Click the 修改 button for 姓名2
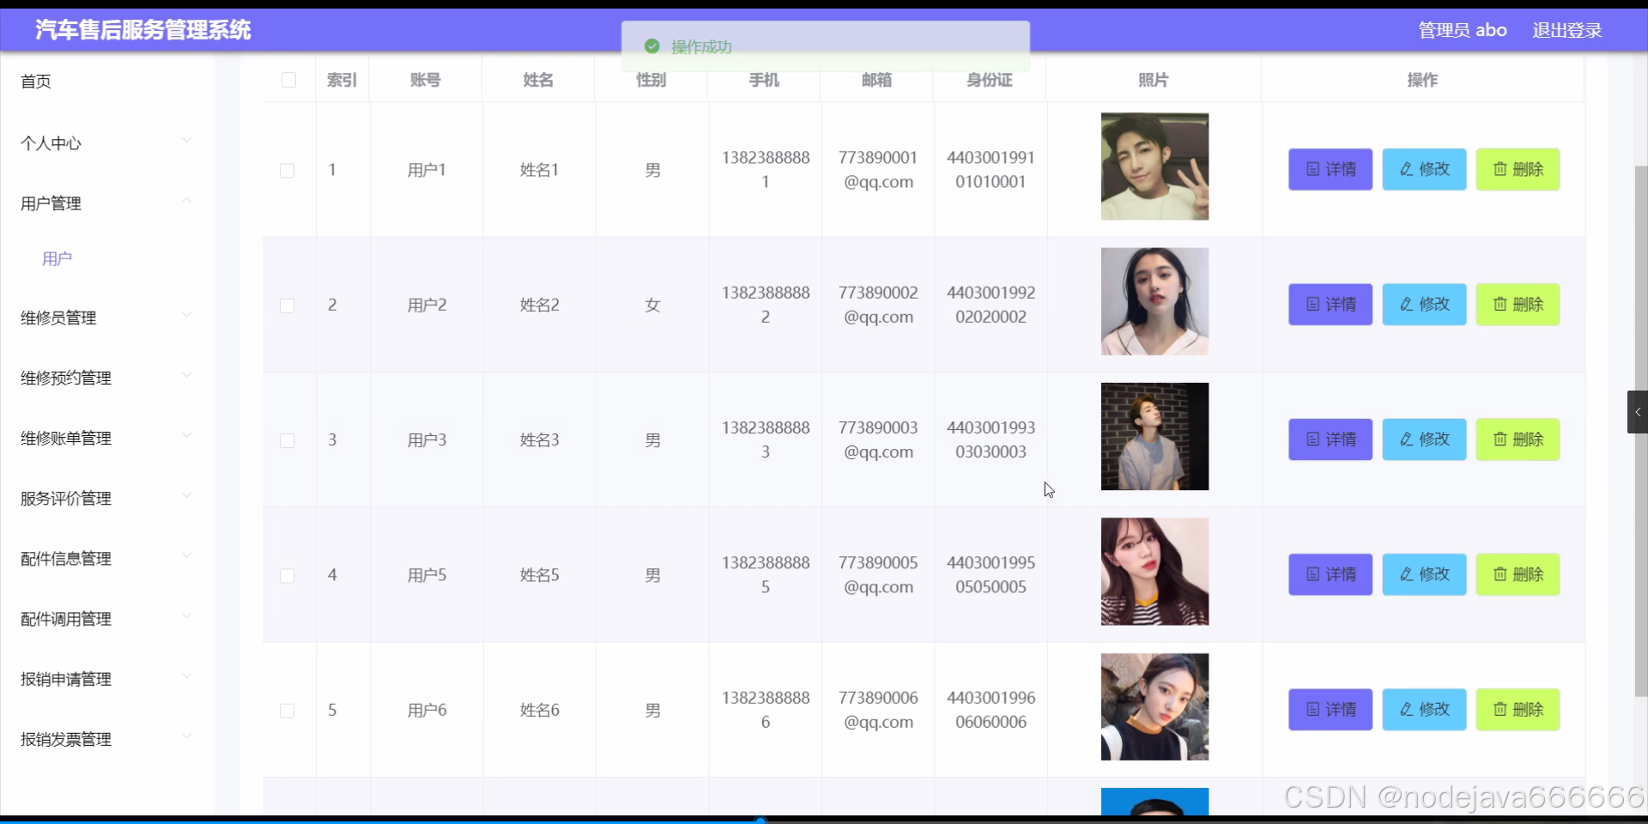This screenshot has width=1648, height=824. [1424, 304]
